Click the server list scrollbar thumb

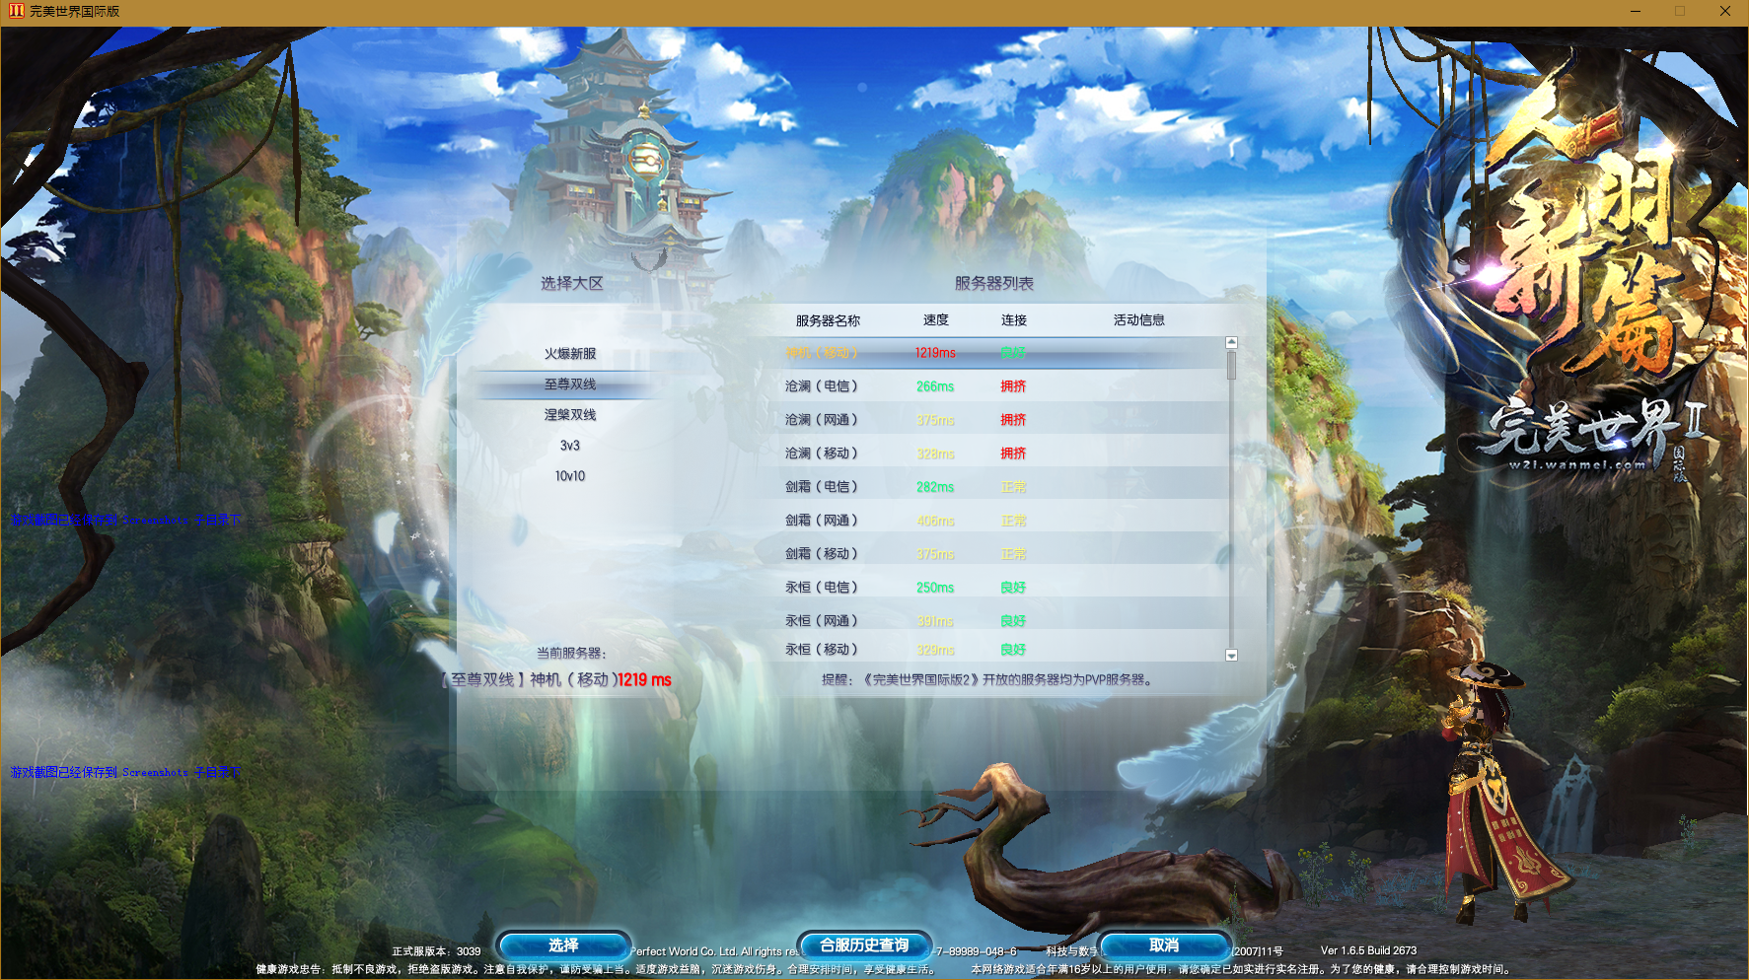pos(1231,365)
